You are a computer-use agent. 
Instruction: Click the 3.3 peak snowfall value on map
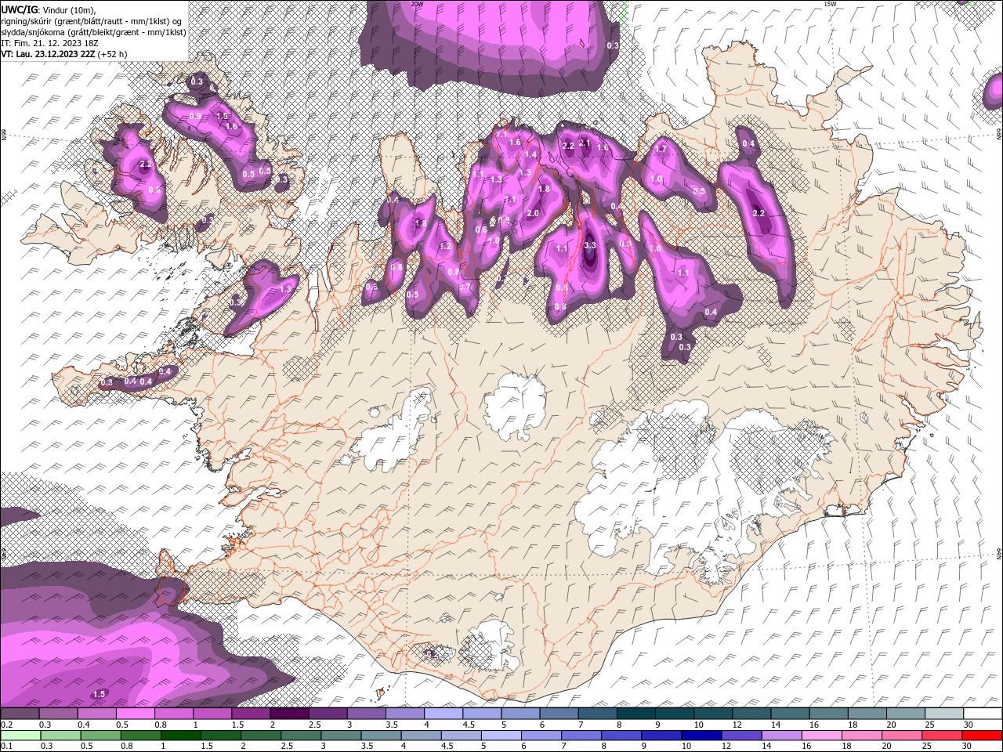pyautogui.click(x=590, y=245)
